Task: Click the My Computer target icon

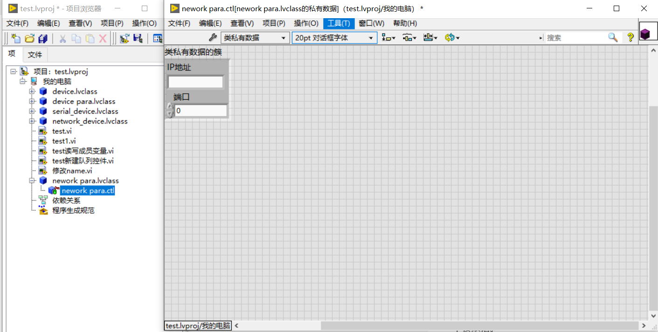Action: pyautogui.click(x=34, y=82)
